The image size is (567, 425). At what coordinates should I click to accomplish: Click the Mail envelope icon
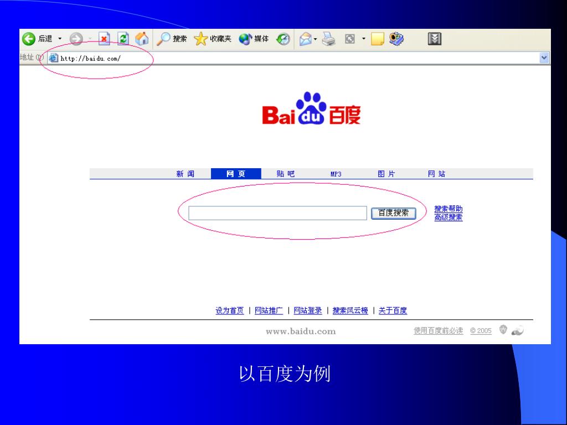click(305, 39)
